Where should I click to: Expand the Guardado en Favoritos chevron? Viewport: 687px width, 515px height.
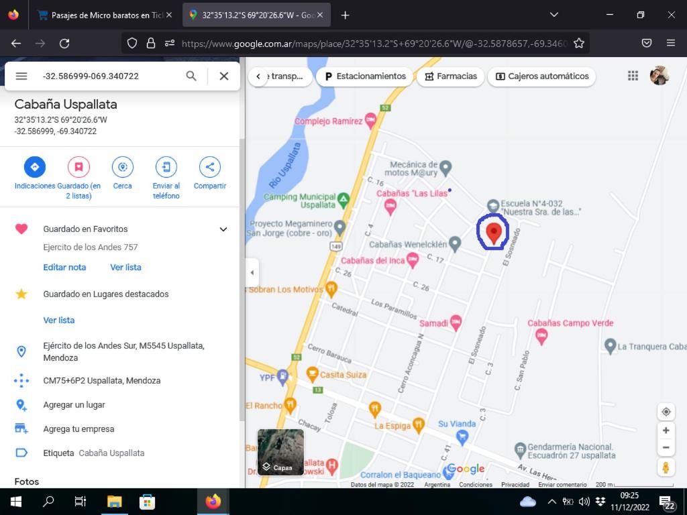coord(223,229)
